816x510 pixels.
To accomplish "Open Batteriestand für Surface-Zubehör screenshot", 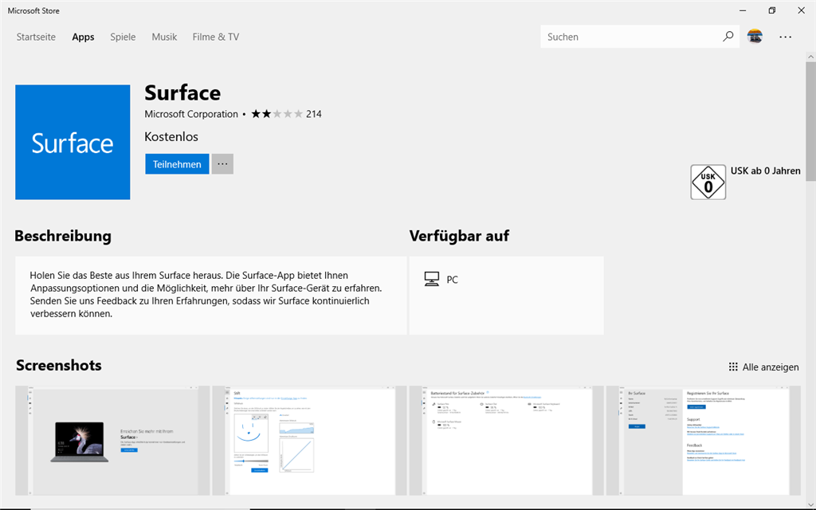I will click(506, 440).
